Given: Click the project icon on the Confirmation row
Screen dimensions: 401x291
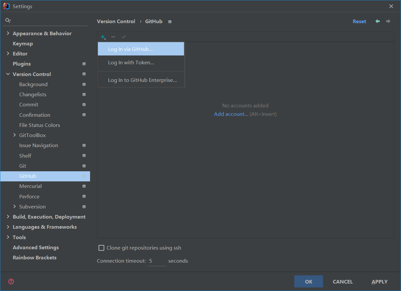Looking at the screenshot, I should [x=84, y=115].
